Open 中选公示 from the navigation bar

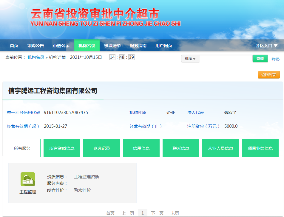point(61,46)
